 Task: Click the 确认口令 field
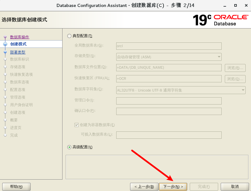(x=169, y=111)
